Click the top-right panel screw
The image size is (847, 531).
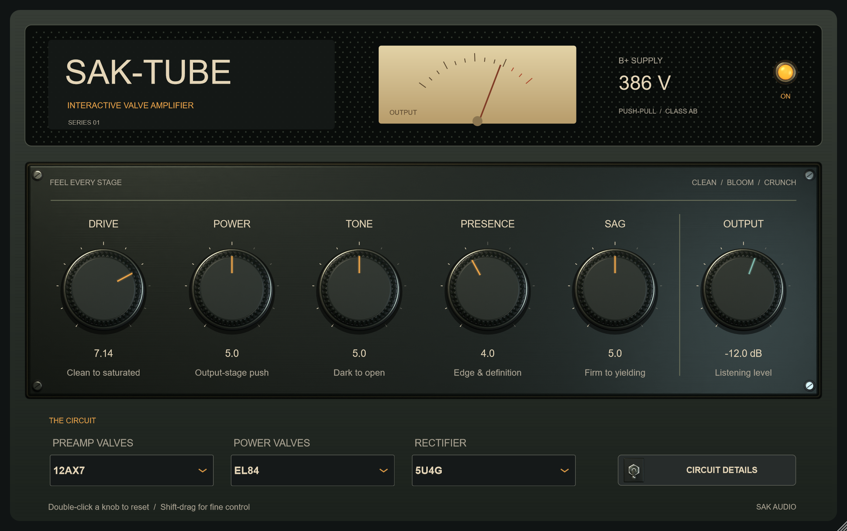[809, 175]
